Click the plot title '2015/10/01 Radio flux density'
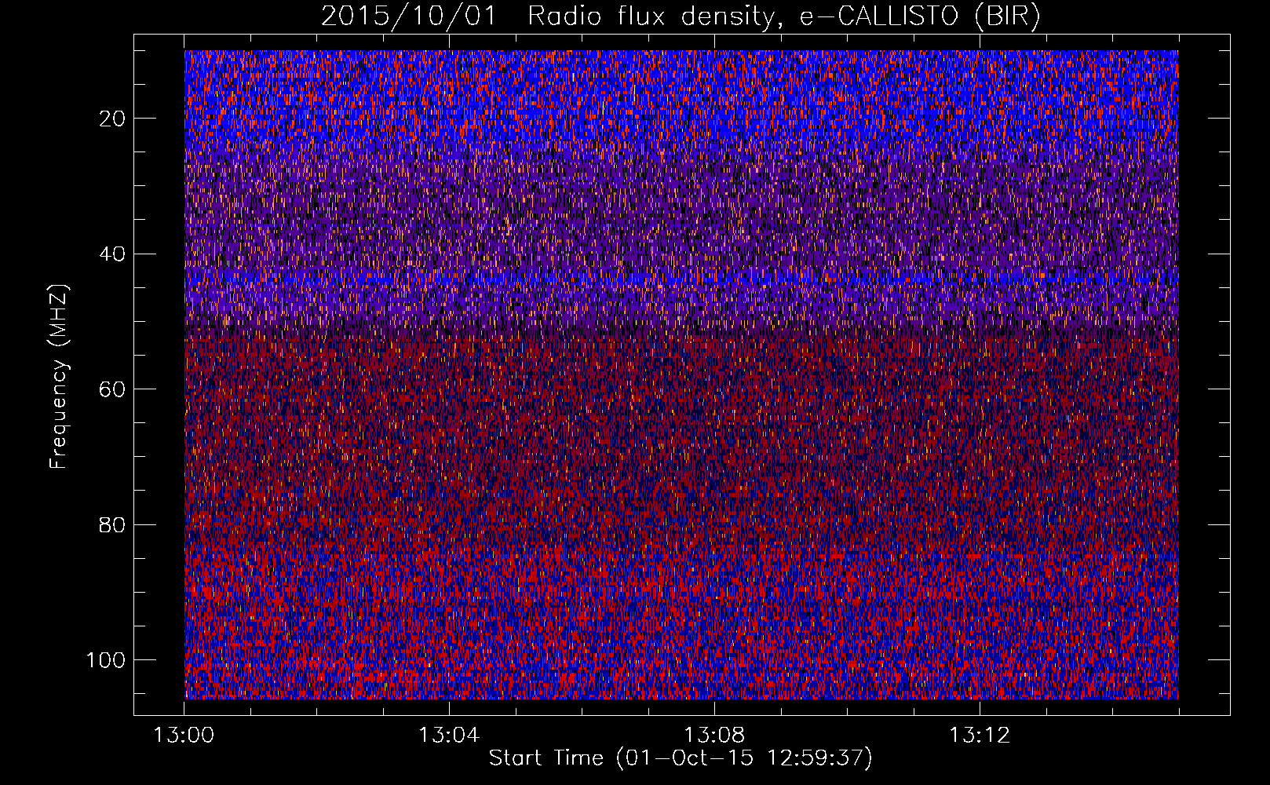 [681, 16]
